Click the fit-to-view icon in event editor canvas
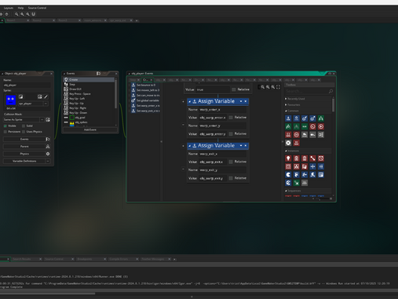The width and height of the screenshot is (398, 299). [278, 87]
